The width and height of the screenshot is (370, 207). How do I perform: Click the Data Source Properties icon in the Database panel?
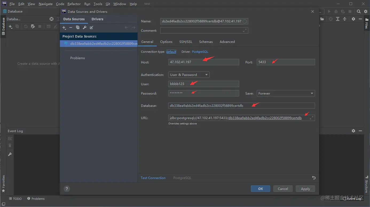click(33, 26)
